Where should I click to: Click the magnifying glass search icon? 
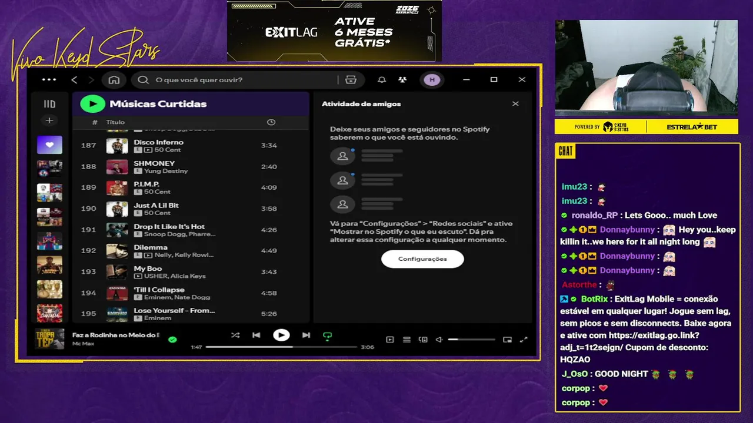[x=143, y=80]
